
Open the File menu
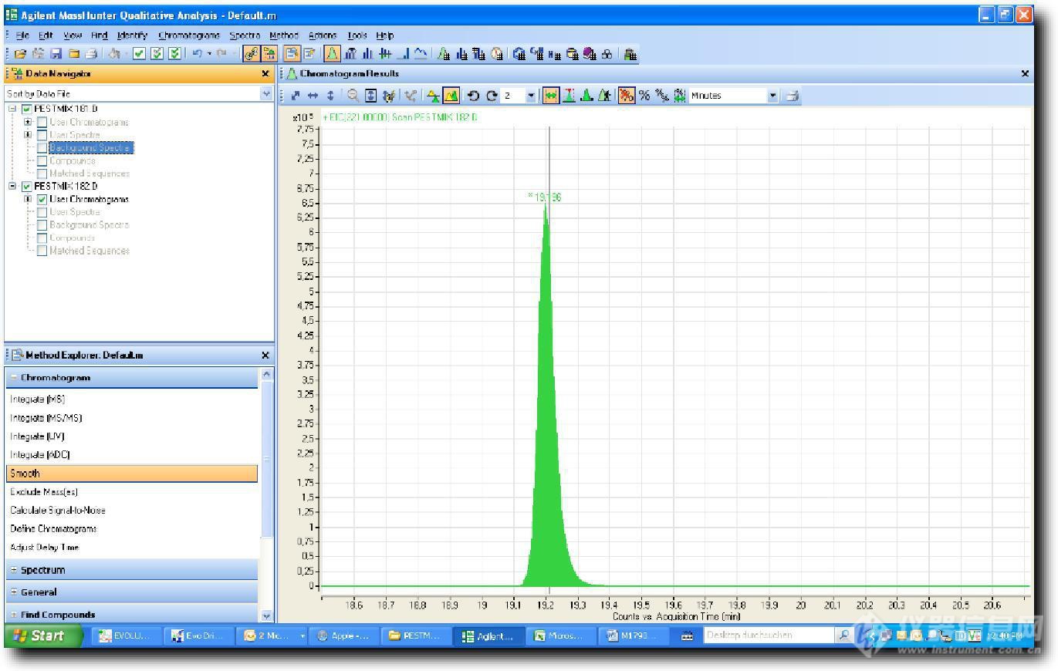coord(22,35)
